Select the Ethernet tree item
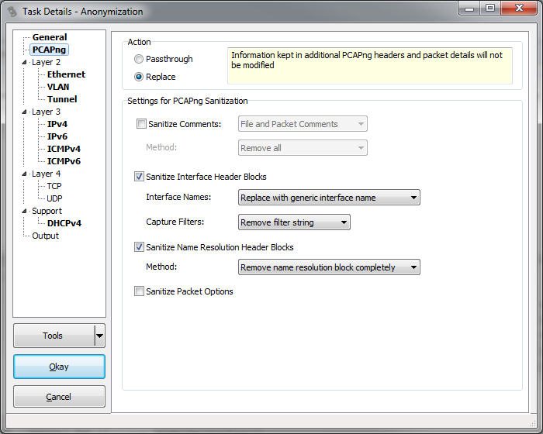The height and width of the screenshot is (434, 543). coord(66,74)
